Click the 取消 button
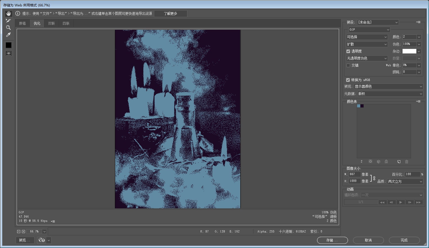The width and height of the screenshot is (429, 248). click(x=368, y=240)
